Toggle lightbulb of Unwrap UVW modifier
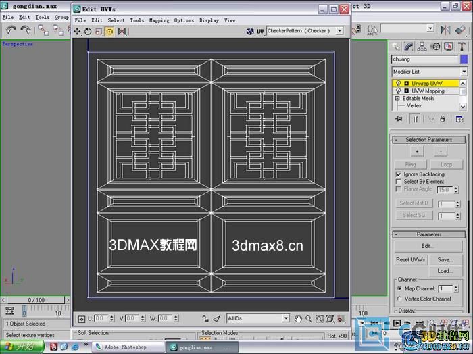 (x=398, y=83)
